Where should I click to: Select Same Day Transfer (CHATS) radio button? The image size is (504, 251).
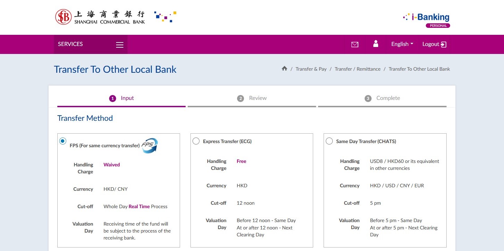329,141
